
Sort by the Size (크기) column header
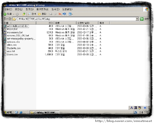[45, 23]
